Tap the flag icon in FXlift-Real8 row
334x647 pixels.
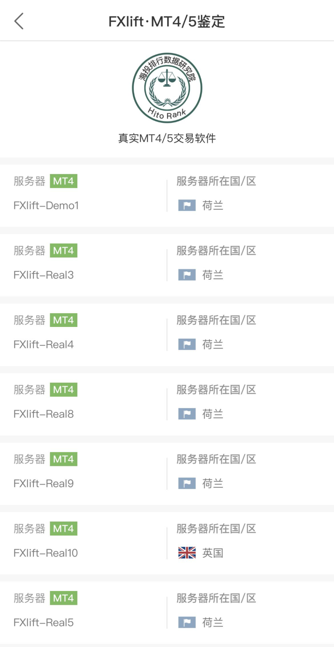187,414
